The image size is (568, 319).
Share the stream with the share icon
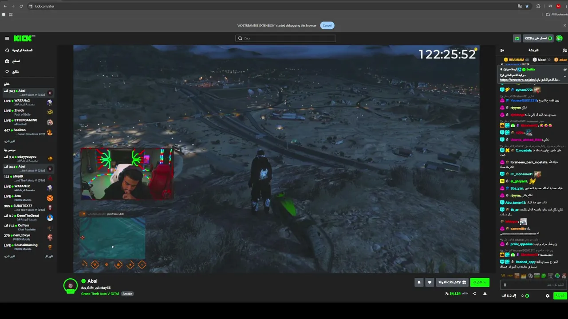474,293
